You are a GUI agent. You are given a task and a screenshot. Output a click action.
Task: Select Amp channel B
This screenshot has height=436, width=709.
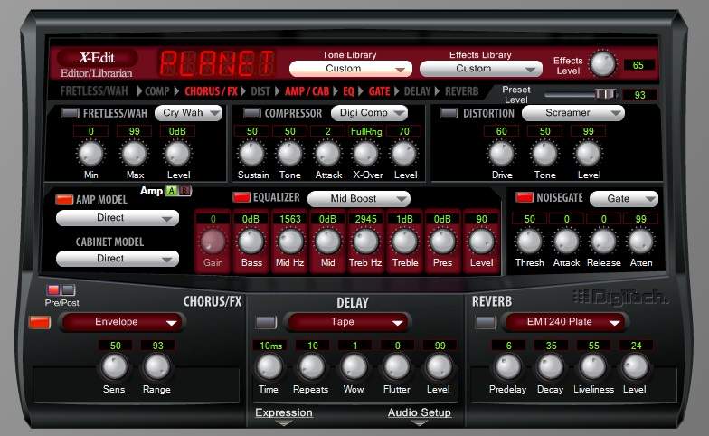click(184, 191)
